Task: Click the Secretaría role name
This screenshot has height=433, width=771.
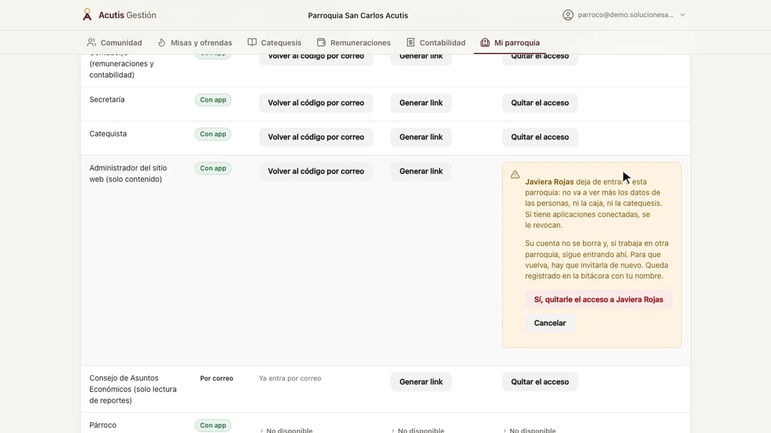Action: click(x=107, y=100)
